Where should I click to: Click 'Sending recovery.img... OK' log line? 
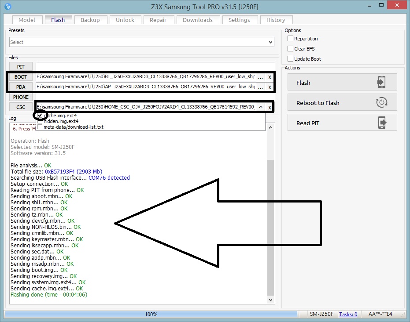pyautogui.click(x=44, y=276)
